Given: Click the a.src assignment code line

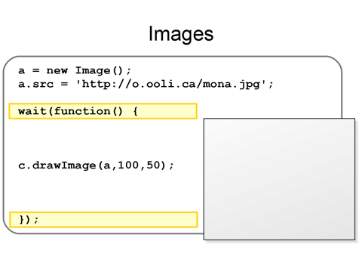Looking at the screenshot, I should (146, 84).
